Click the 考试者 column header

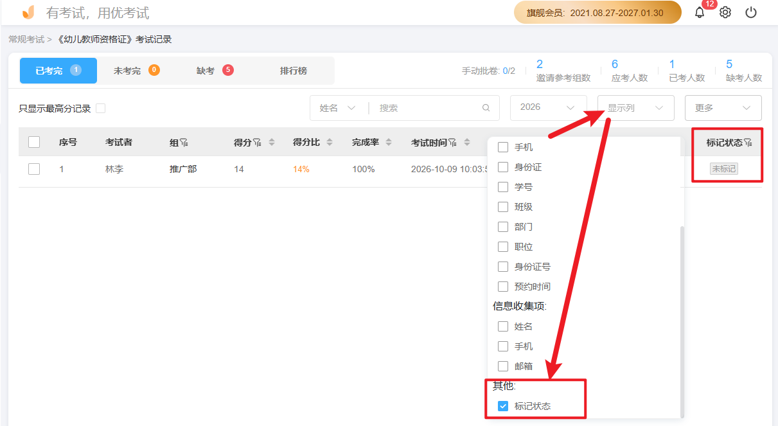pyautogui.click(x=119, y=143)
